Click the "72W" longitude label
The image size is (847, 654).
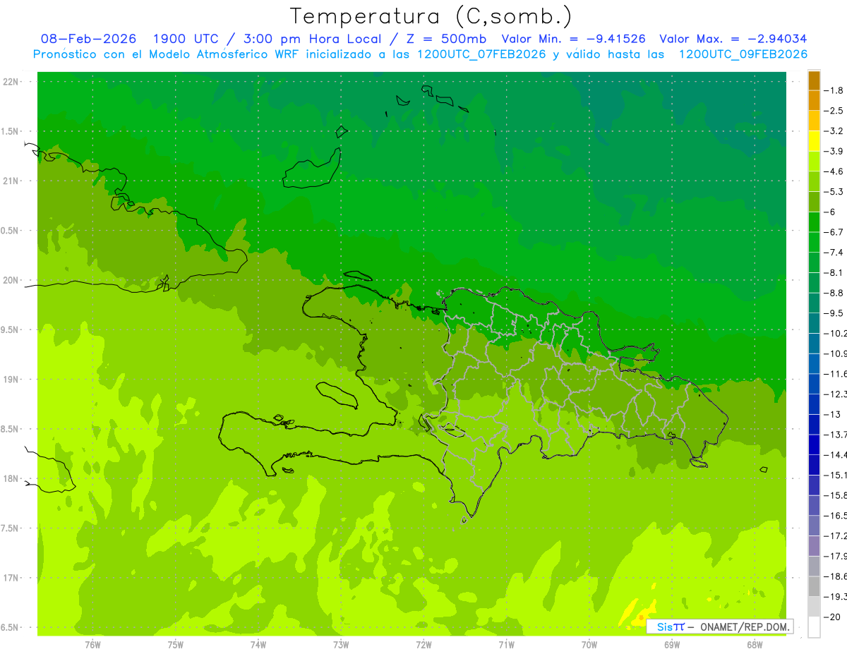(x=423, y=645)
